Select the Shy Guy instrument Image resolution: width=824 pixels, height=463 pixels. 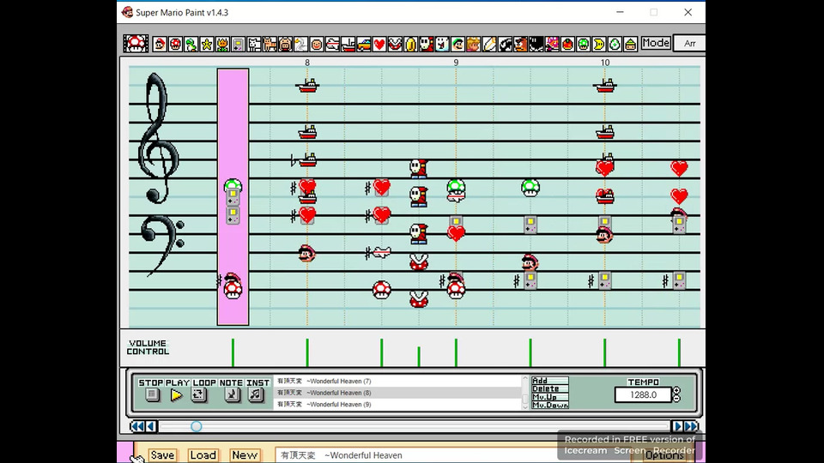[427, 44]
